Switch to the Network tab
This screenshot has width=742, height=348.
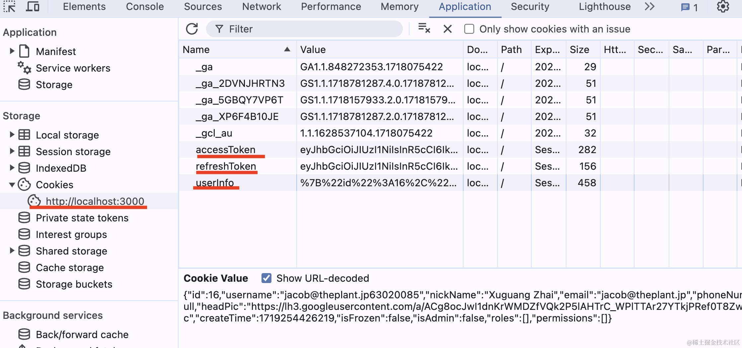point(261,7)
